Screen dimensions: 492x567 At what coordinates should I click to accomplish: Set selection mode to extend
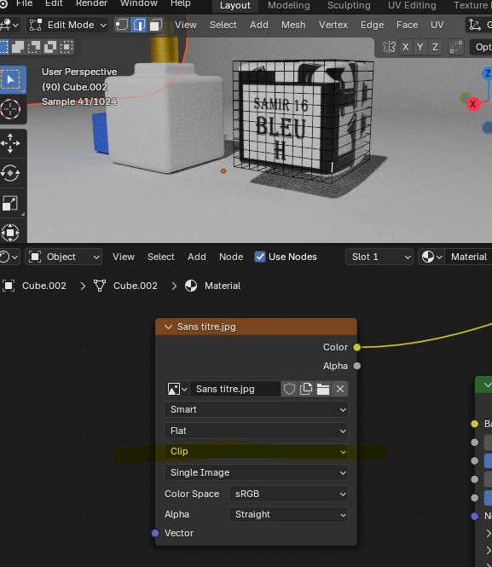click(18, 47)
